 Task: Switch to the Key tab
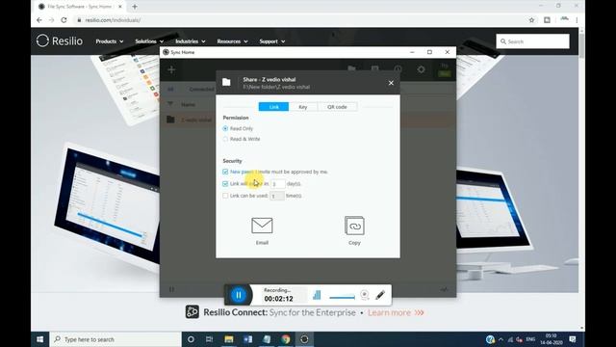[303, 107]
